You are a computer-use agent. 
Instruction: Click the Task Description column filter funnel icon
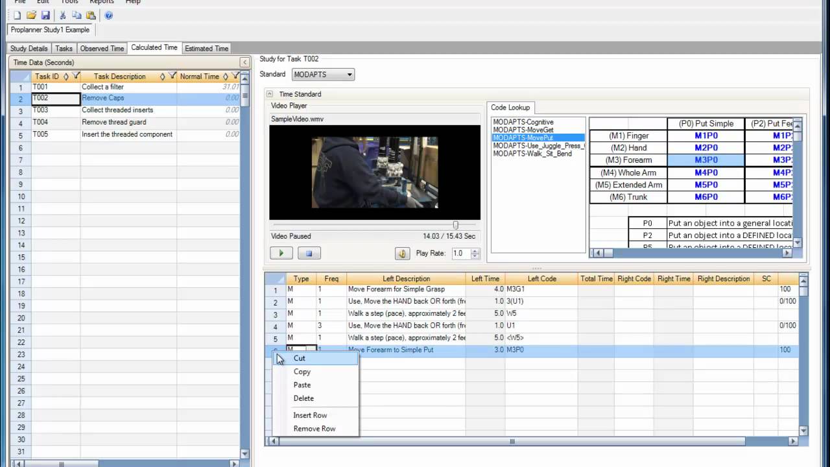172,76
